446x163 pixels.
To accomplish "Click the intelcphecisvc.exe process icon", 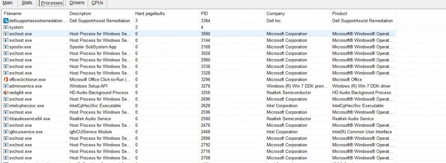I will (x=6, y=106).
